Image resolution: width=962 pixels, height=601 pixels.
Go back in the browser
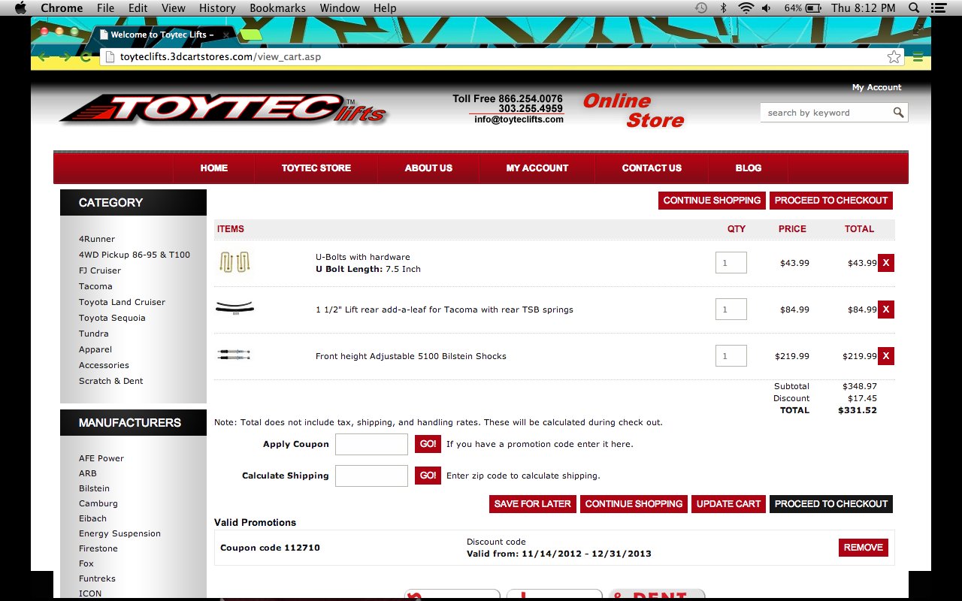[x=44, y=57]
